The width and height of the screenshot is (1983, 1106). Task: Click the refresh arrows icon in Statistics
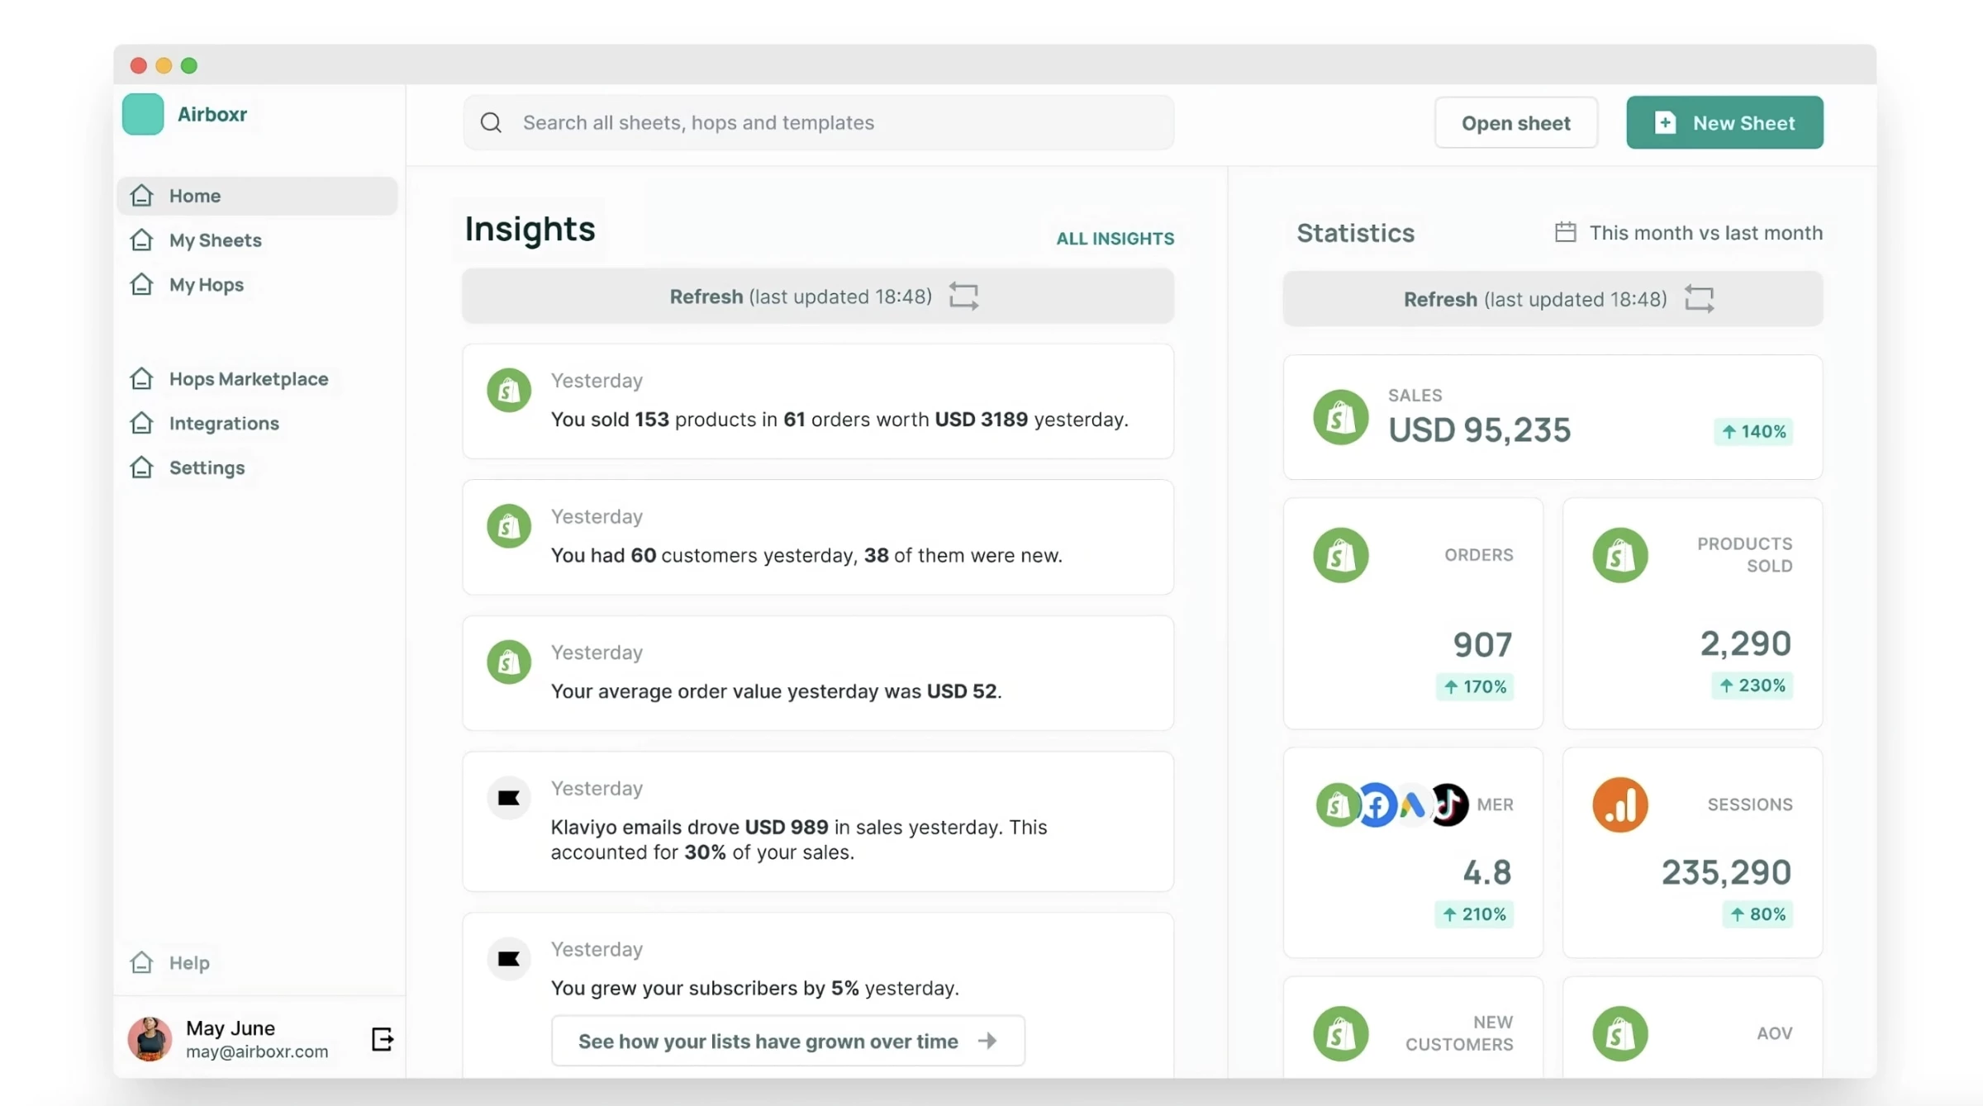[1699, 298]
